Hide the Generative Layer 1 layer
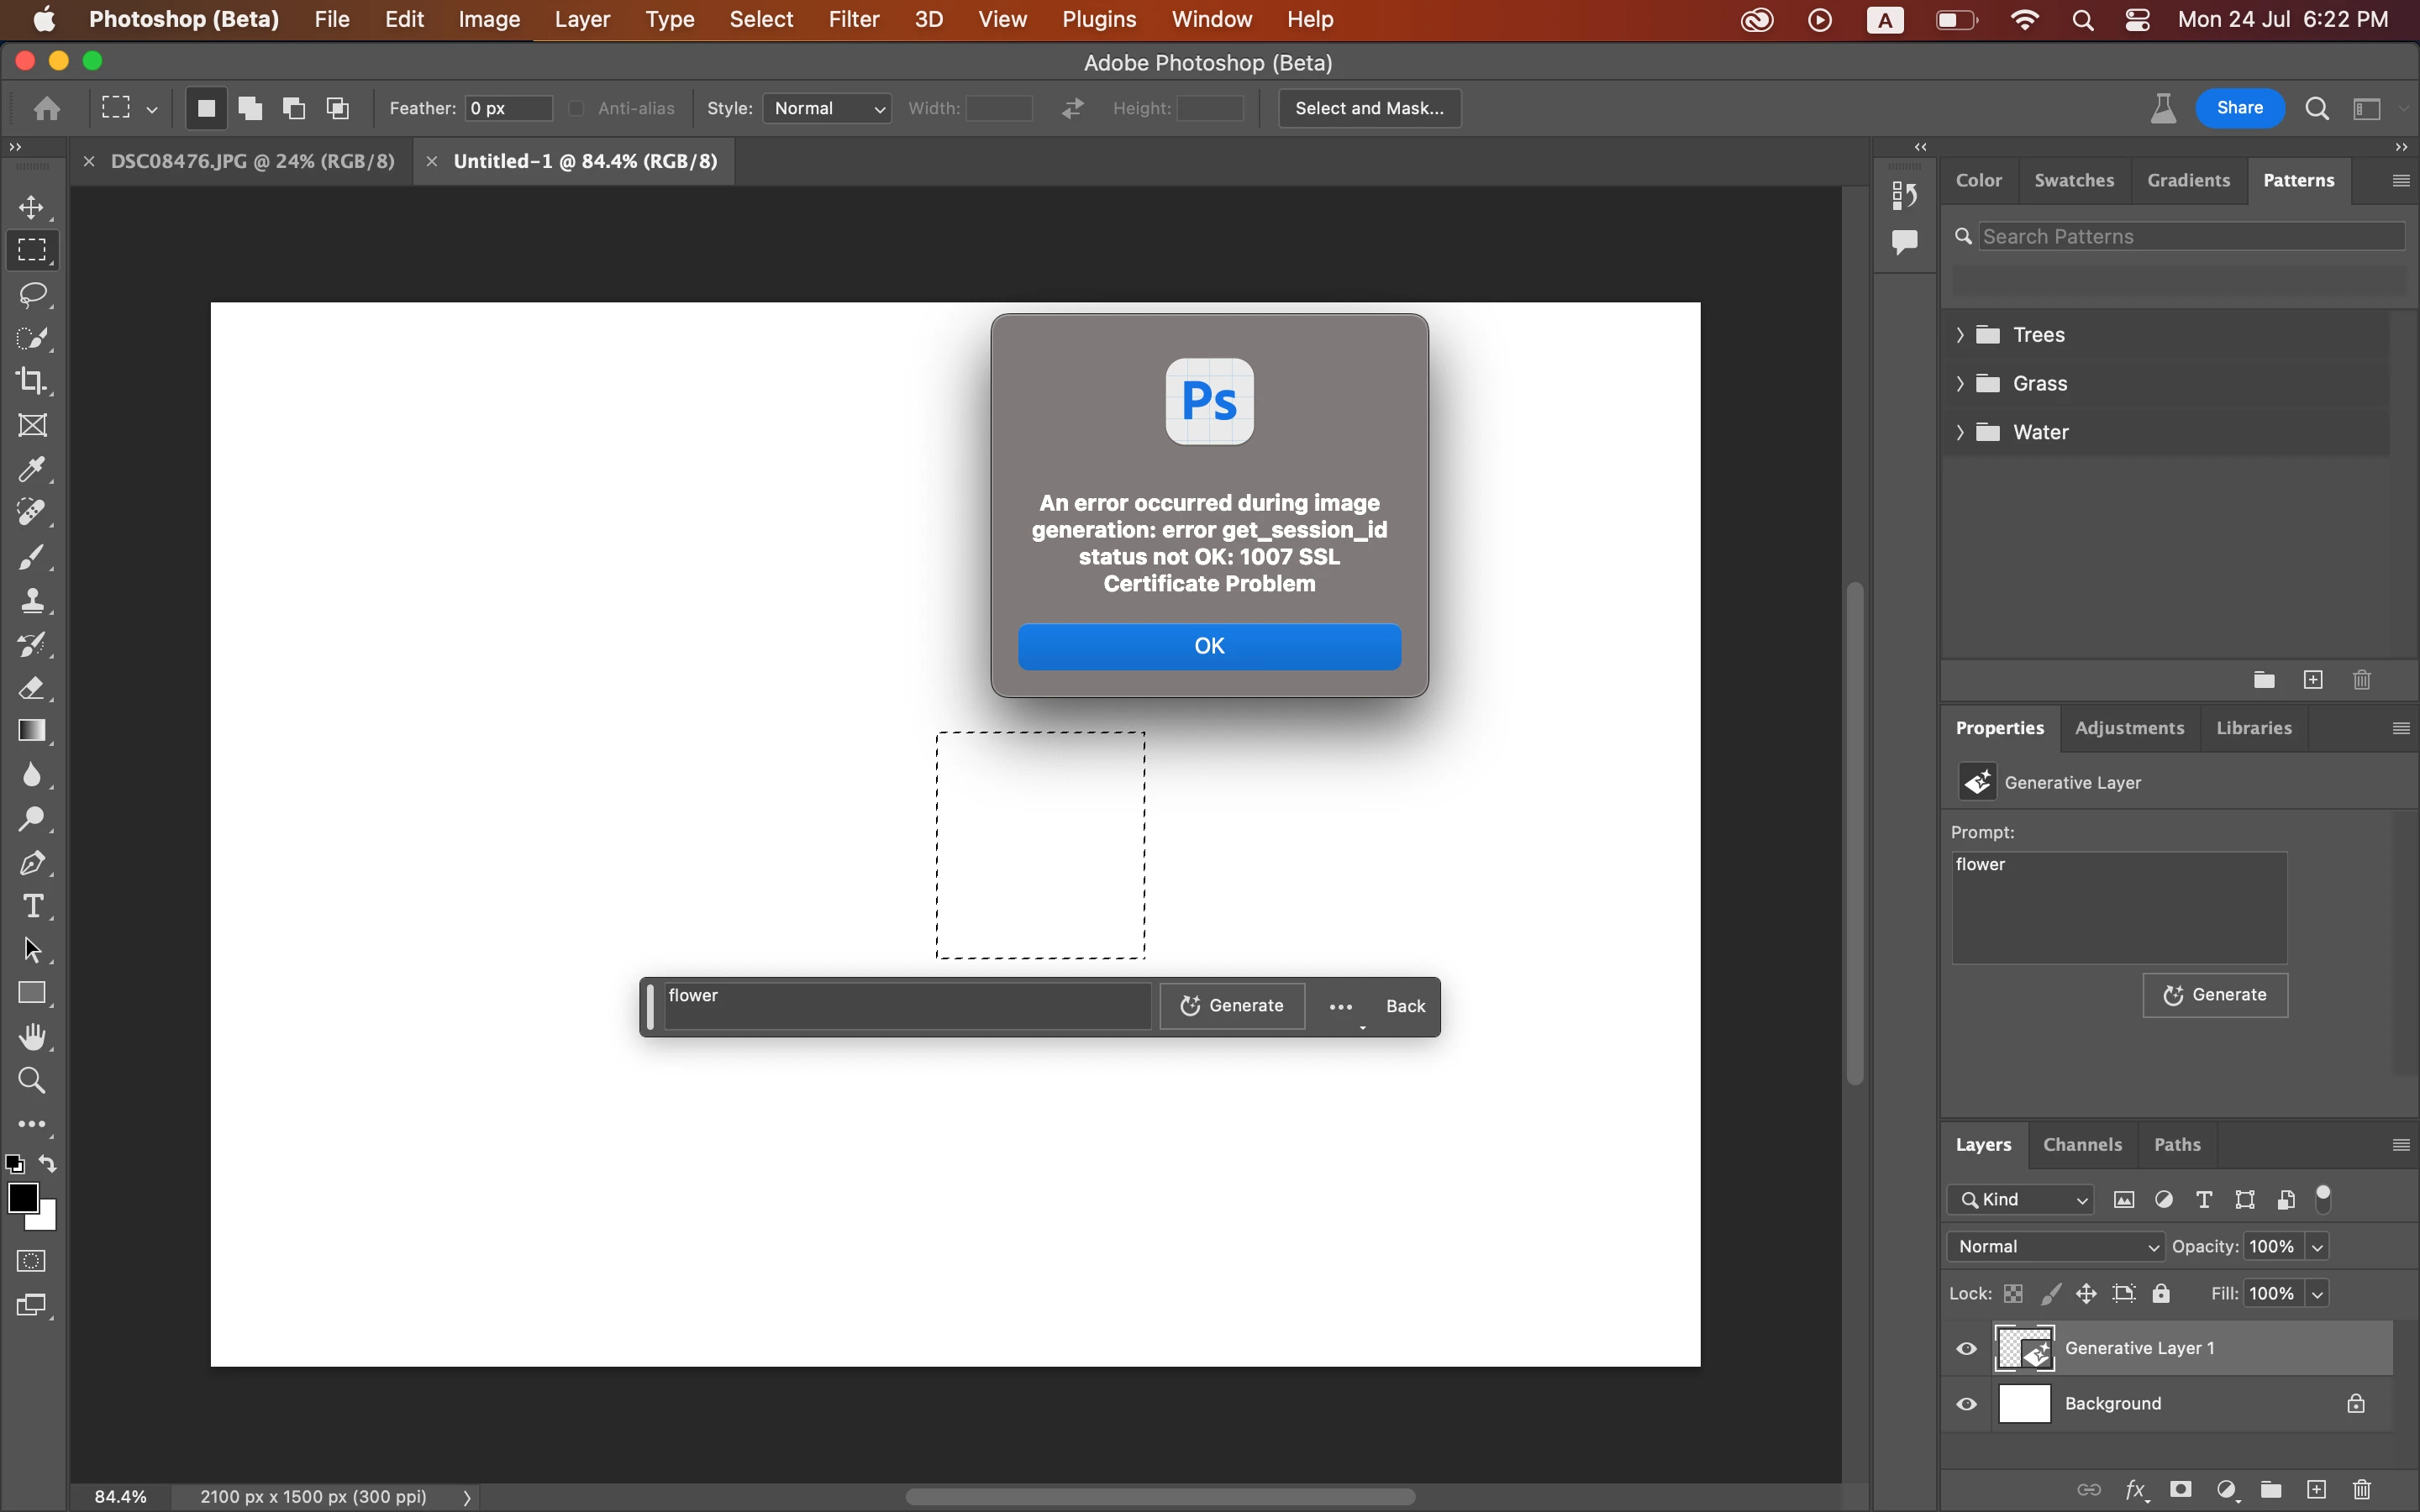The height and width of the screenshot is (1512, 2420). click(x=1966, y=1348)
